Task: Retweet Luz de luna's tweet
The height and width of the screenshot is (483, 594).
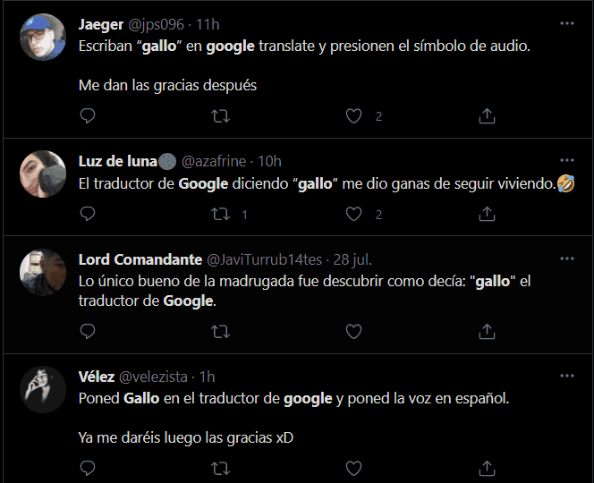Action: tap(220, 215)
